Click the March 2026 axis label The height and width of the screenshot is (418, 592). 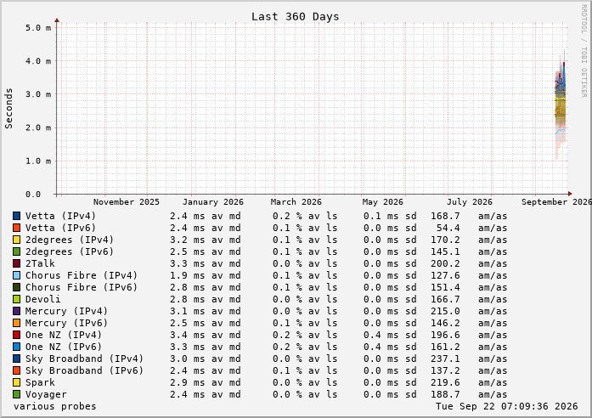(296, 202)
